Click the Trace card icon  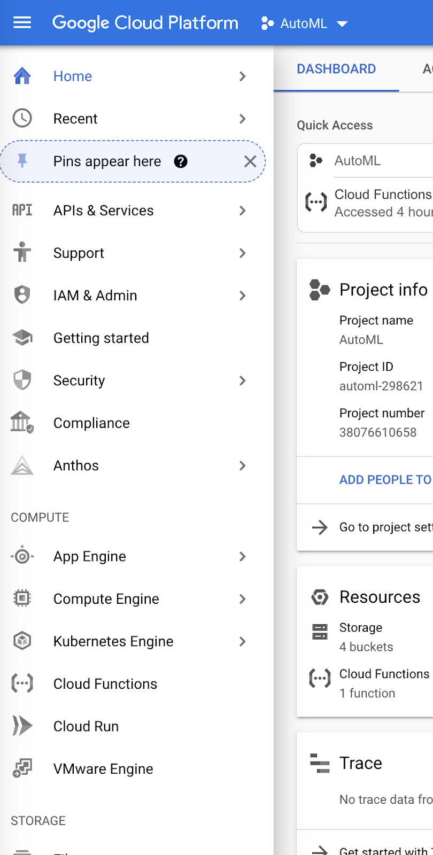point(320,763)
